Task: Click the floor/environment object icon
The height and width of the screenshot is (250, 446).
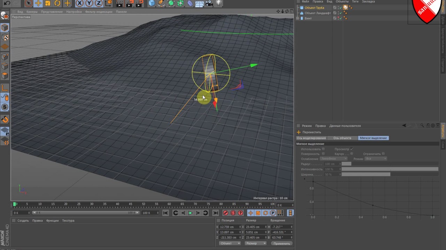Action: point(199,3)
